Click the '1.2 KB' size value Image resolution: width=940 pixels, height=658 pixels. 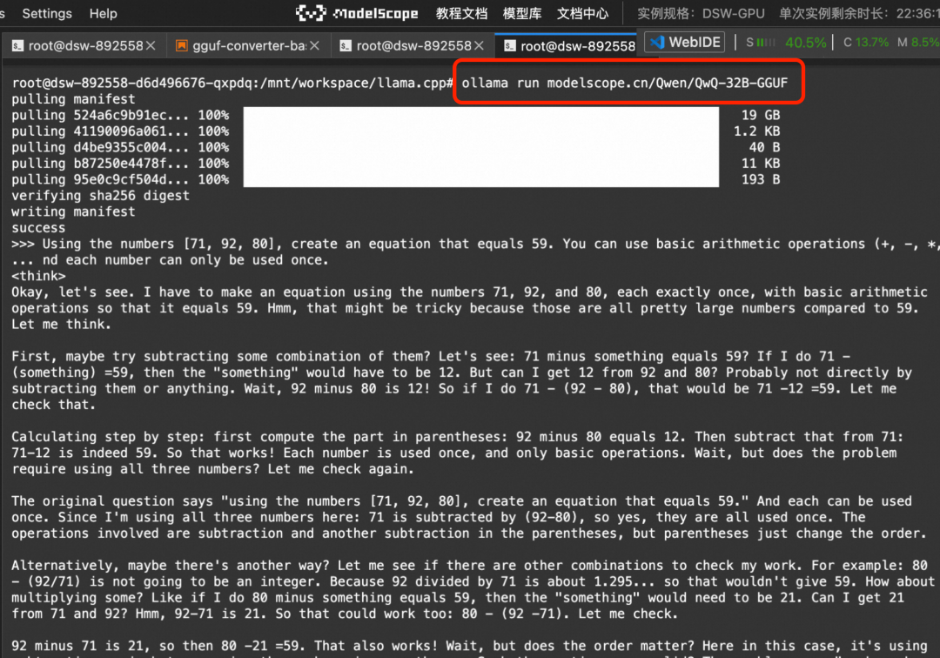[757, 131]
